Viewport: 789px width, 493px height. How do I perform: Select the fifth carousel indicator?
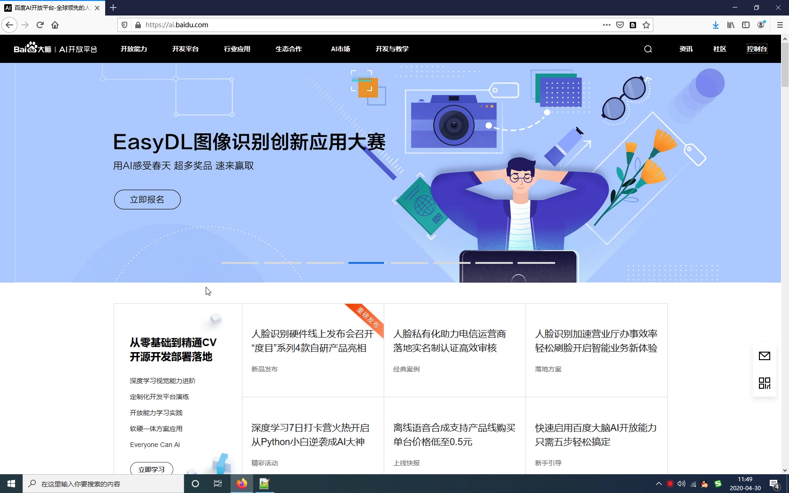pos(409,263)
